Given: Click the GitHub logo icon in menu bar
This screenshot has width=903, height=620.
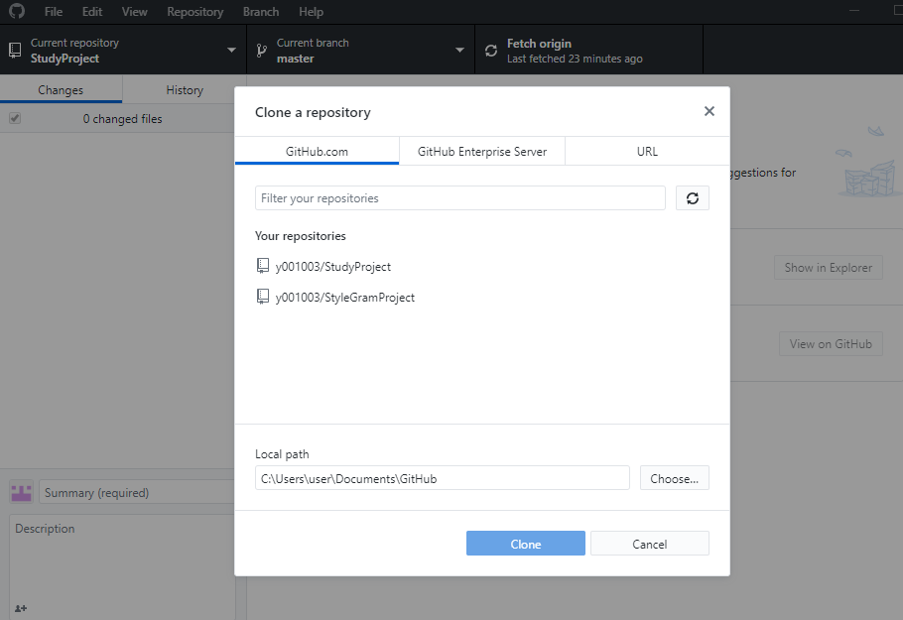Looking at the screenshot, I should [x=17, y=11].
